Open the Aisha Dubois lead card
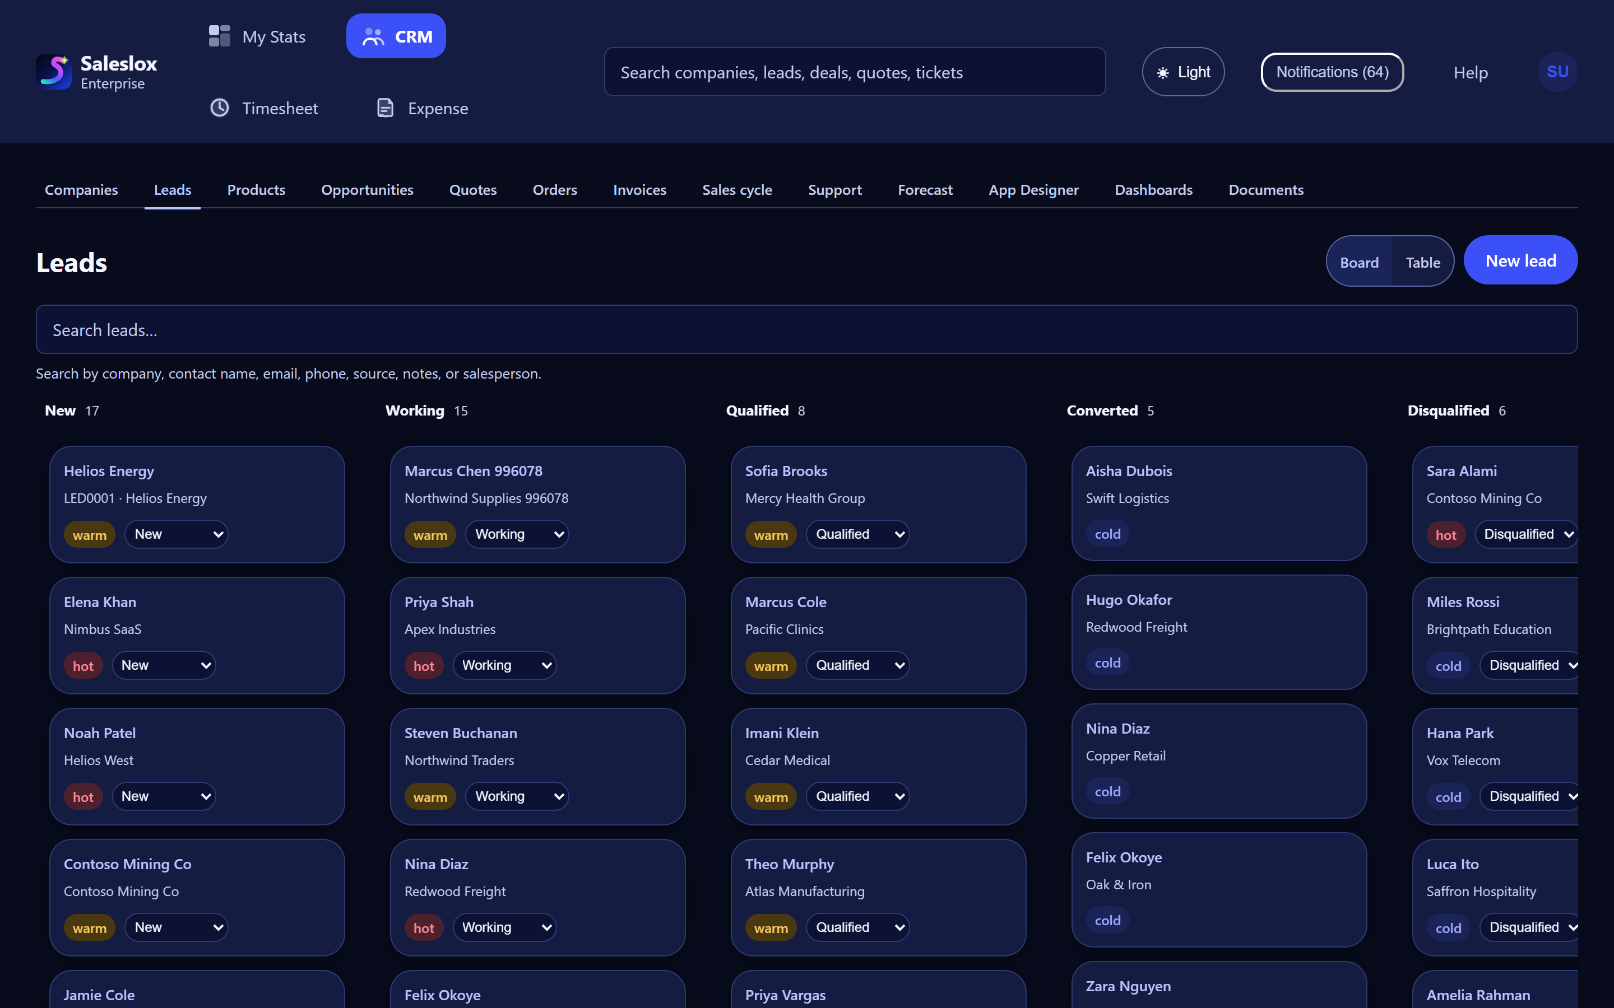 [x=1129, y=470]
